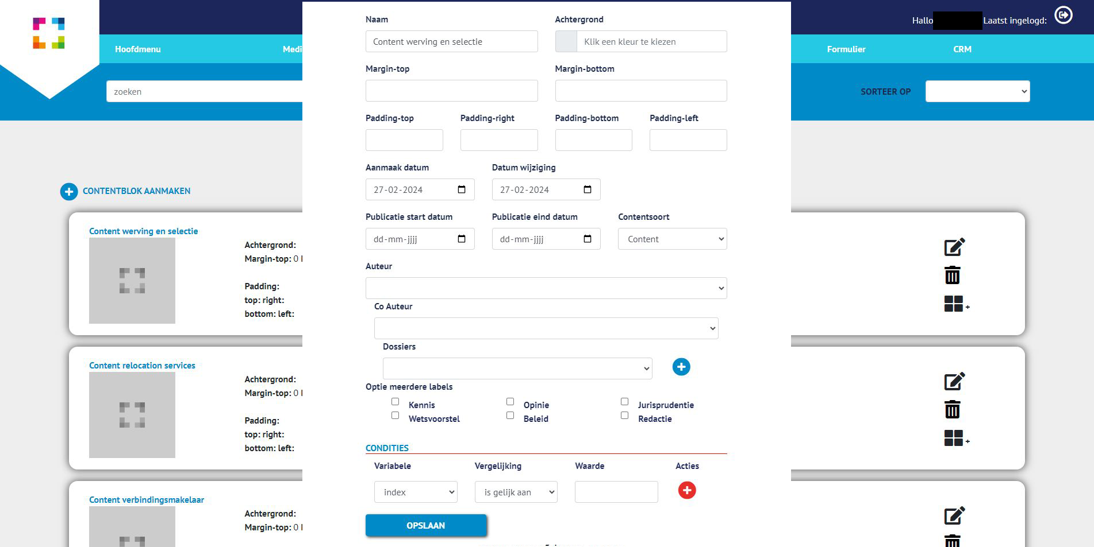
Task: Open Content verbindingsmakelaar title link
Action: pos(147,500)
